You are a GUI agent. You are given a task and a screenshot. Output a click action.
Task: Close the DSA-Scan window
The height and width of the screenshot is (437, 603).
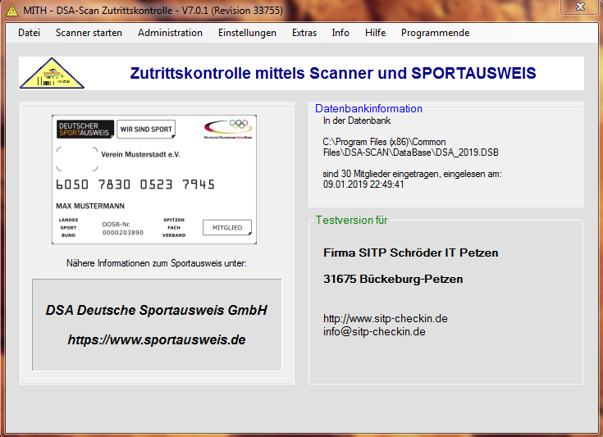(580, 7)
